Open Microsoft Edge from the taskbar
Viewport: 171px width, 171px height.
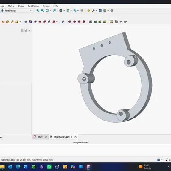click(x=18, y=167)
